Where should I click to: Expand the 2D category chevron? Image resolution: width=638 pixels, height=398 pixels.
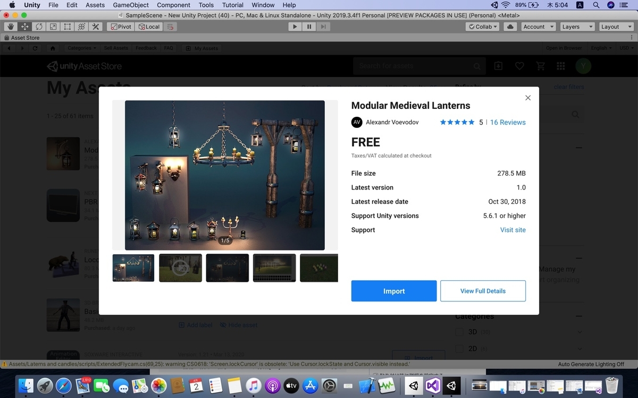tap(580, 349)
